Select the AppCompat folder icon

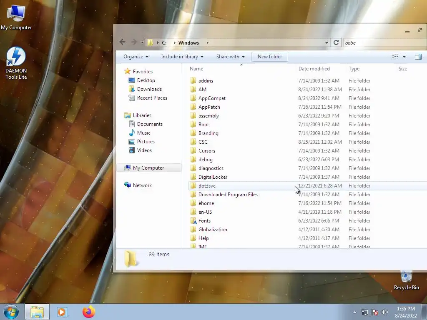click(193, 98)
